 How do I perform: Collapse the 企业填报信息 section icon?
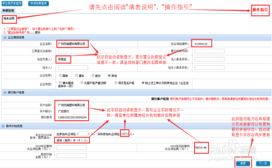5,37
